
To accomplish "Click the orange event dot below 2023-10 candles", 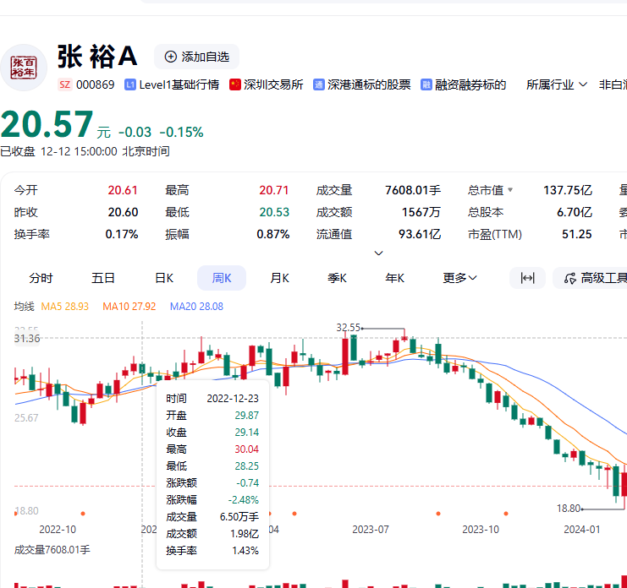I will tap(506, 514).
